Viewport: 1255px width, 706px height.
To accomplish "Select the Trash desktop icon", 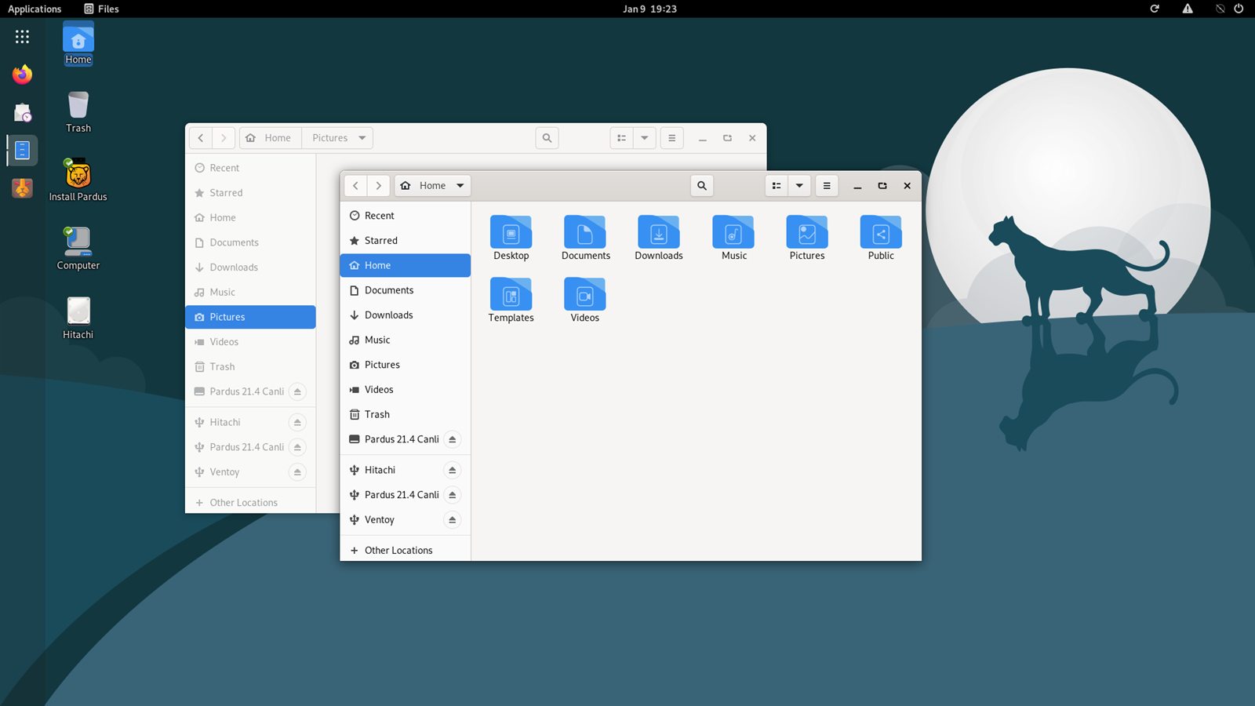I will coord(78,112).
